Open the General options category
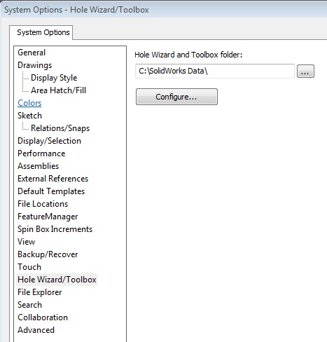Image resolution: width=327 pixels, height=342 pixels. (x=32, y=53)
